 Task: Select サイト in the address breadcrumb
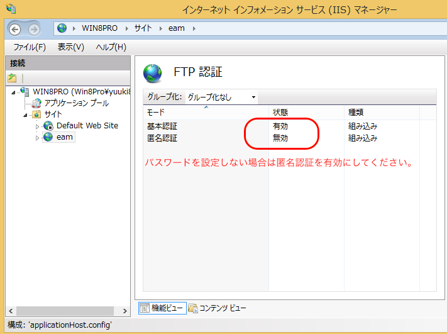(x=143, y=28)
